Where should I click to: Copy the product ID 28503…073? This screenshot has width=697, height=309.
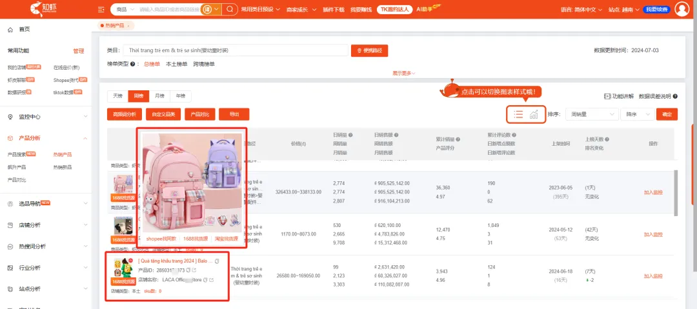pos(188,270)
